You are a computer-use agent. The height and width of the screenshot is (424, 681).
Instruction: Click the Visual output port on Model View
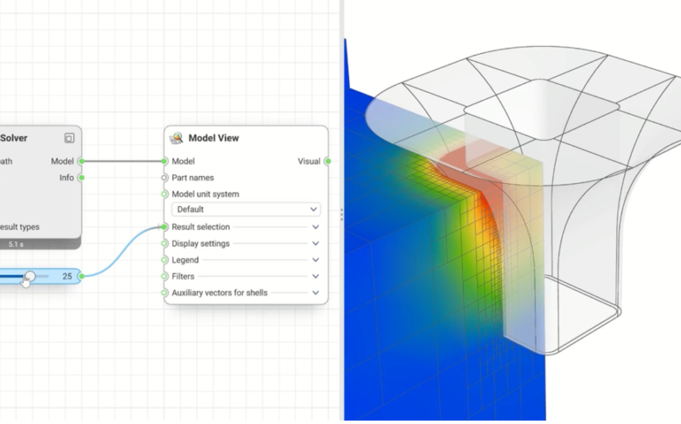327,161
